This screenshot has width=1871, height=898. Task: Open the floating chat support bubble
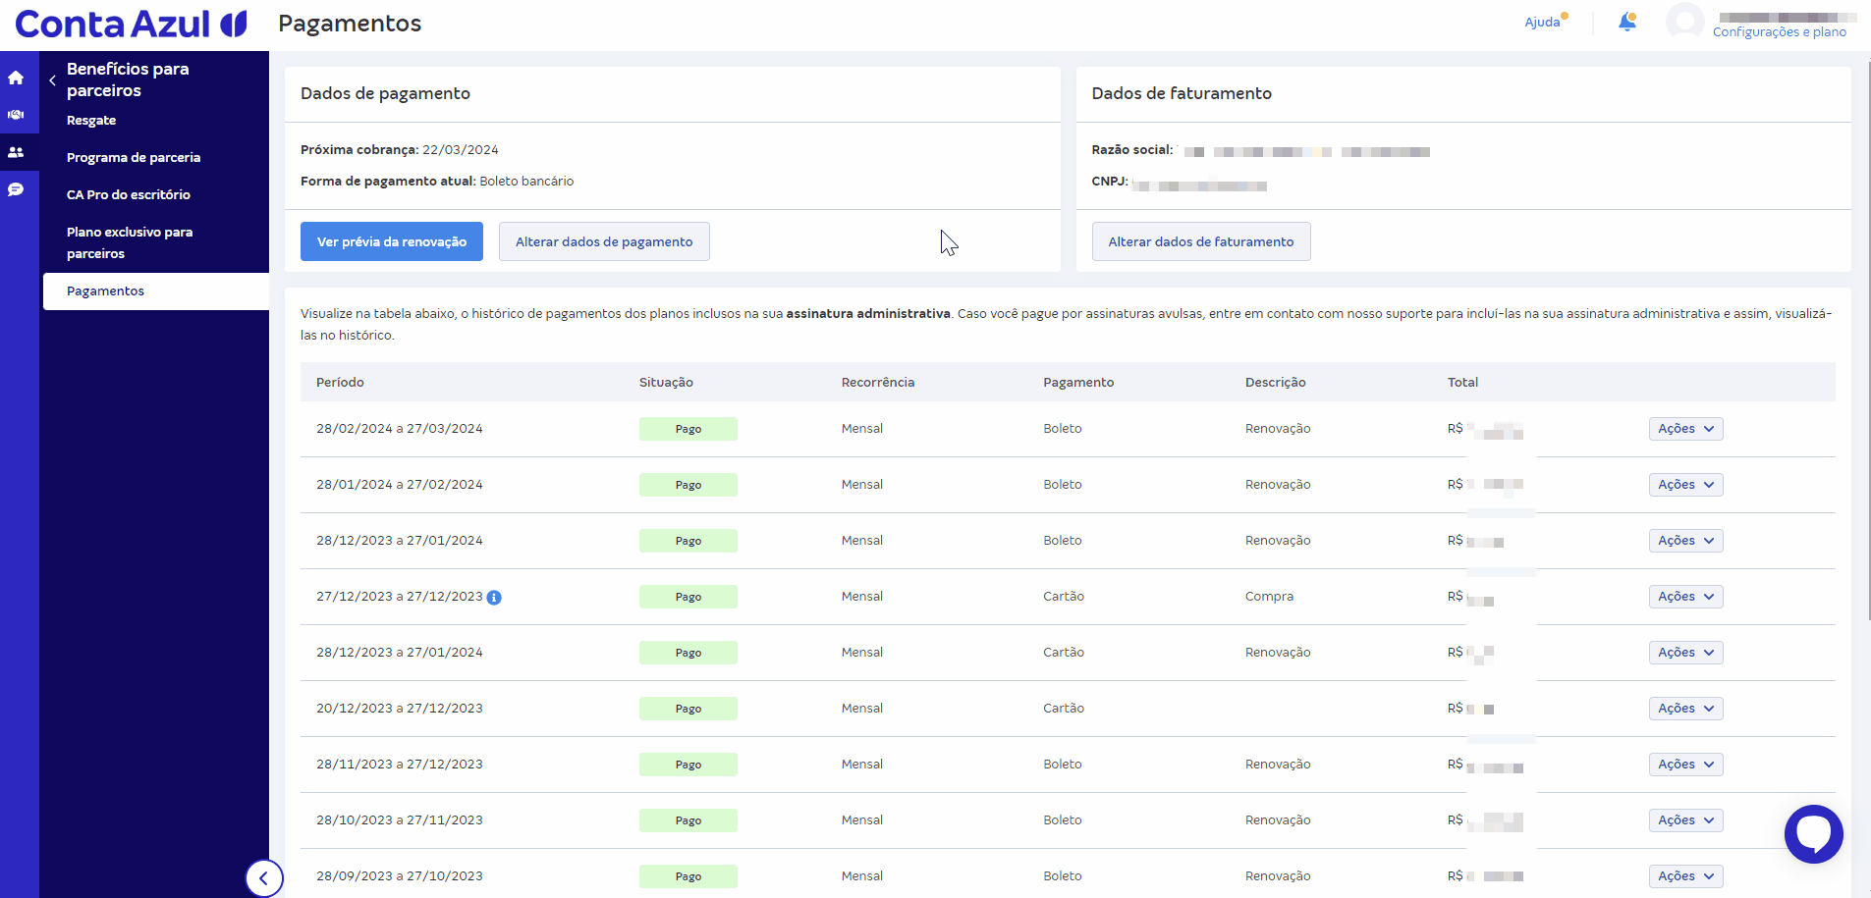tap(1813, 834)
